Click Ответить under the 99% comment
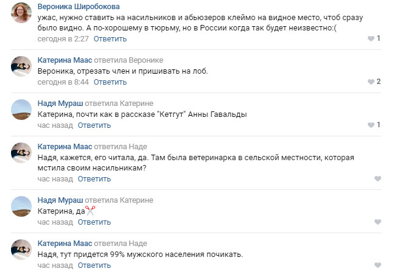 pyautogui.click(x=94, y=265)
